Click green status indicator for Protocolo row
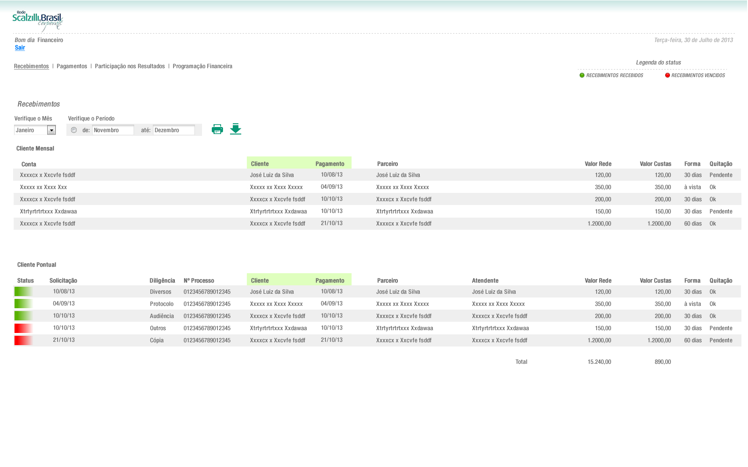Viewport: 748px width, 467px height. pos(23,304)
